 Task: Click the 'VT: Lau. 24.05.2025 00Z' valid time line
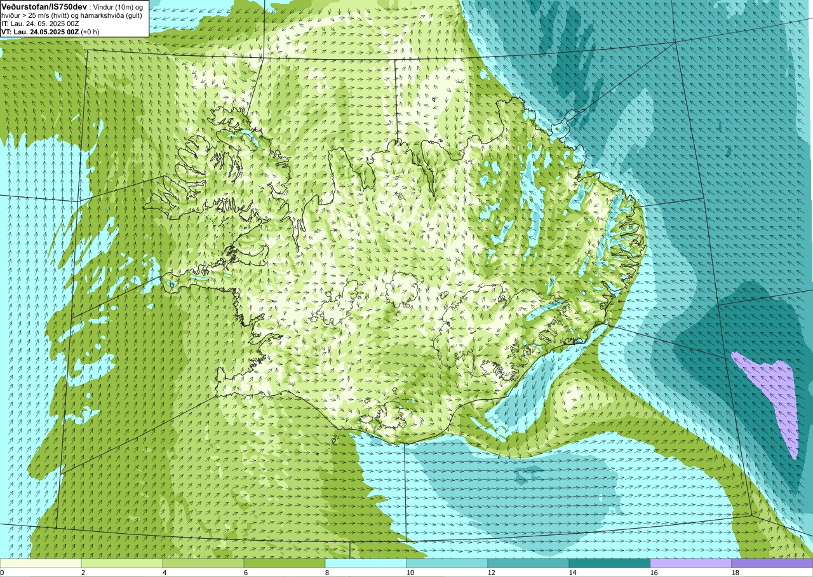[49, 31]
